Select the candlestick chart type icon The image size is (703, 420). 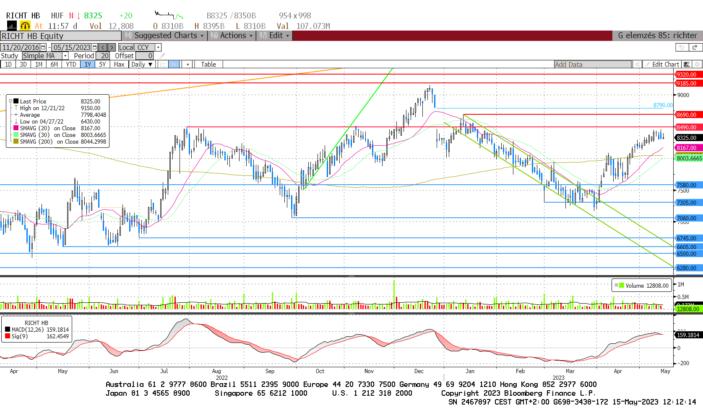click(x=174, y=64)
